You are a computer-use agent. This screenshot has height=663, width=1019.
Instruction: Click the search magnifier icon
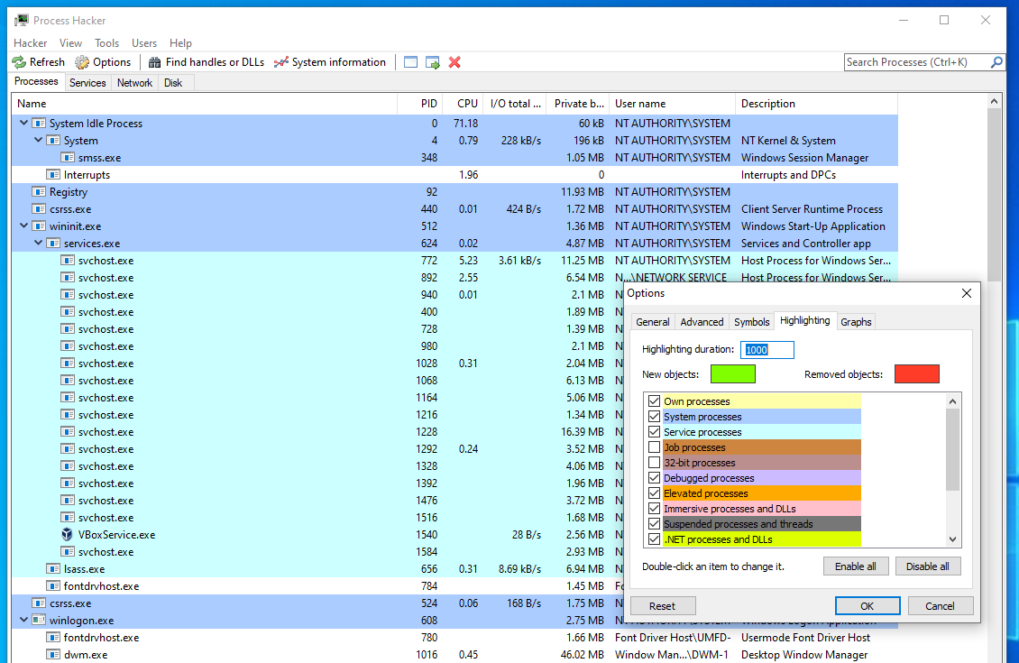pos(996,62)
